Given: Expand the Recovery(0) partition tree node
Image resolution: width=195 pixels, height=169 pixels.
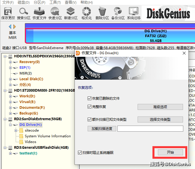Looking at the screenshot, I should coord(11,62).
